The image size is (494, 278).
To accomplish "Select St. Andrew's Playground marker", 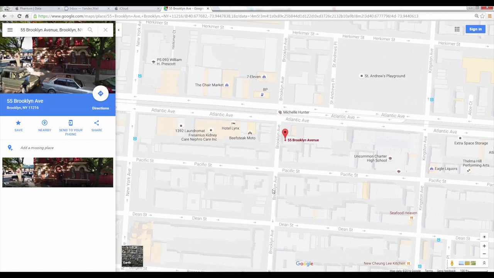I will point(361,76).
